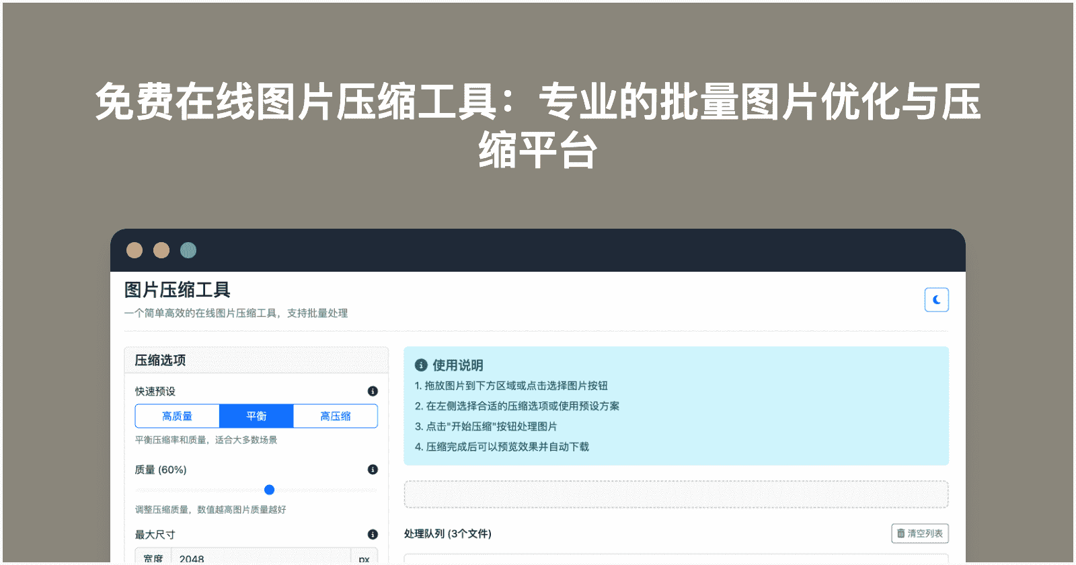
Task: Clear the queue with 清空列表
Action: point(920,533)
